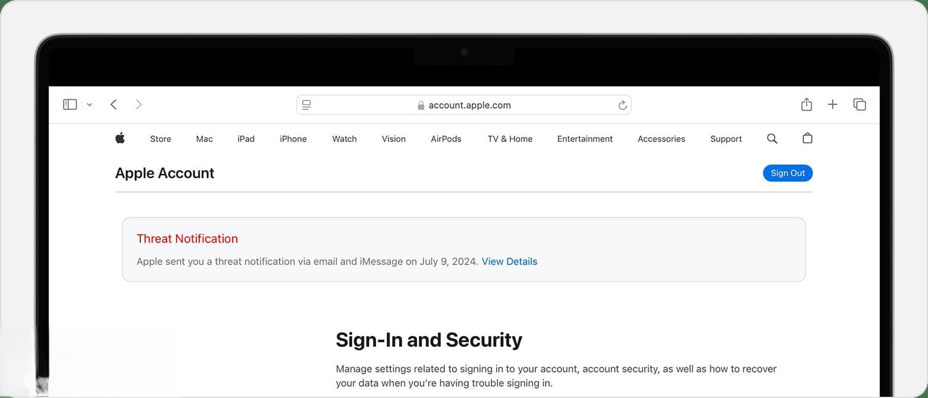
Task: Open the page reader menu icon
Action: (x=306, y=105)
